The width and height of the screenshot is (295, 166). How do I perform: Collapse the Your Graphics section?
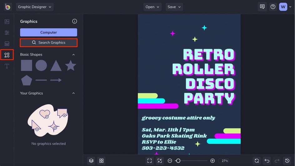click(74, 93)
